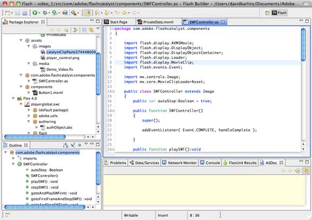Open the Data/Services tab
This screenshot has width=312, height=220.
(144, 163)
